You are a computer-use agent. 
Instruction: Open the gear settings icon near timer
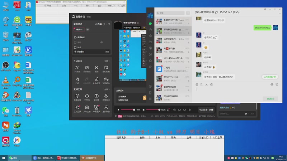[x=190, y=110]
